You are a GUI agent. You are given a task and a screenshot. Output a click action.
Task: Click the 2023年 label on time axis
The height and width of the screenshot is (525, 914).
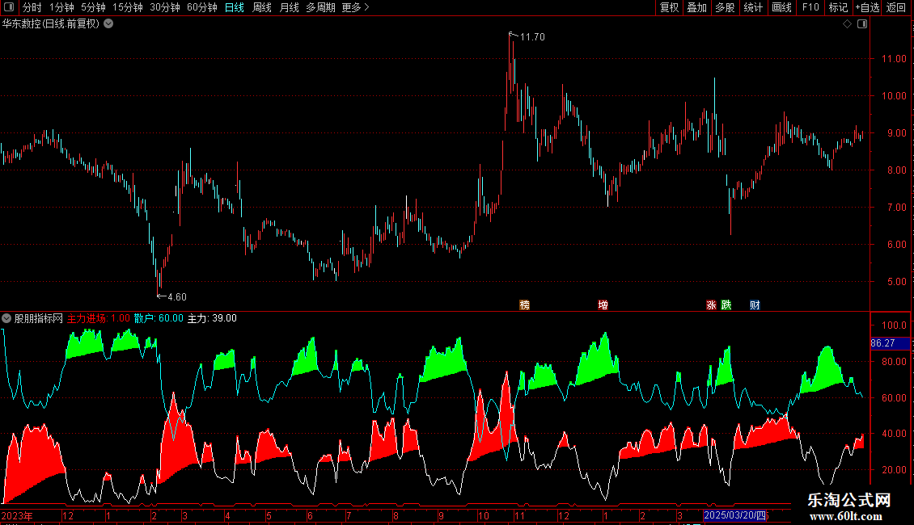coord(17,515)
